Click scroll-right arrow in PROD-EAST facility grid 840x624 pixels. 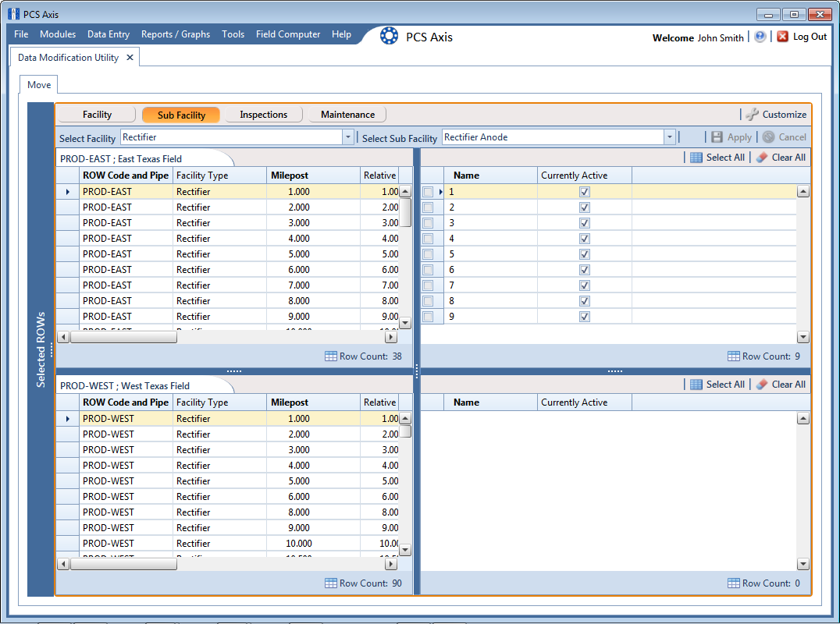pyautogui.click(x=391, y=337)
